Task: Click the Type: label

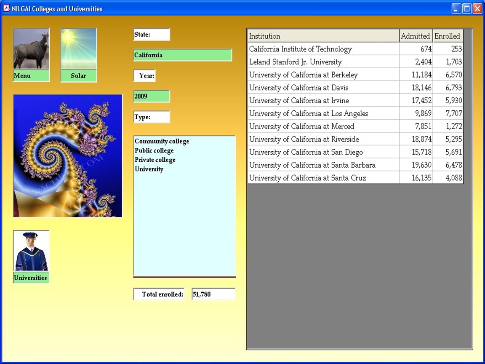Action: (x=152, y=117)
